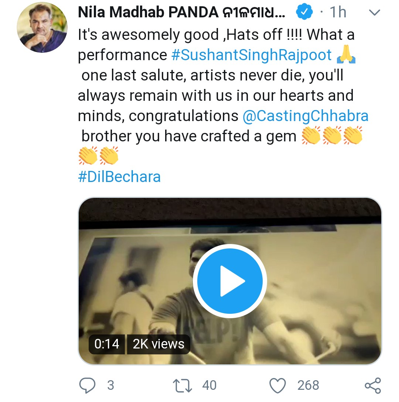Click the 0:14 video duration label

pos(107,344)
